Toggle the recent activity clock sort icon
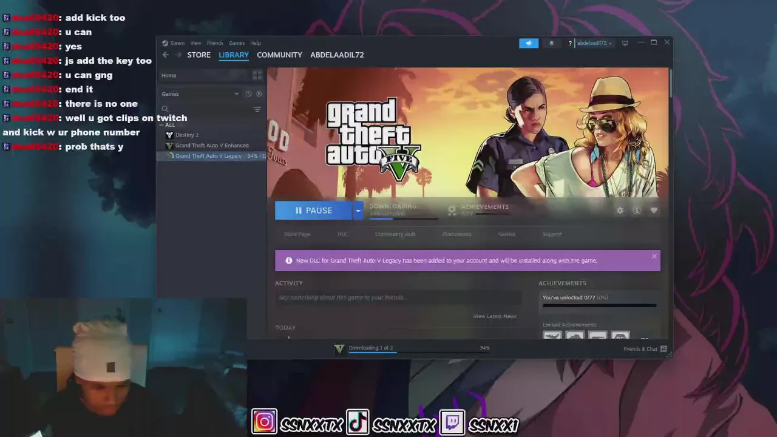The height and width of the screenshot is (437, 777). coord(248,94)
